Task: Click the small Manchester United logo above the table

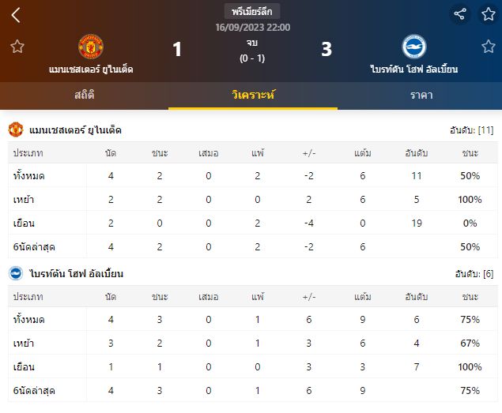Action: (16, 130)
